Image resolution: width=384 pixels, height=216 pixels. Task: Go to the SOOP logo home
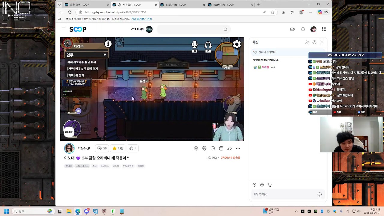pyautogui.click(x=78, y=29)
